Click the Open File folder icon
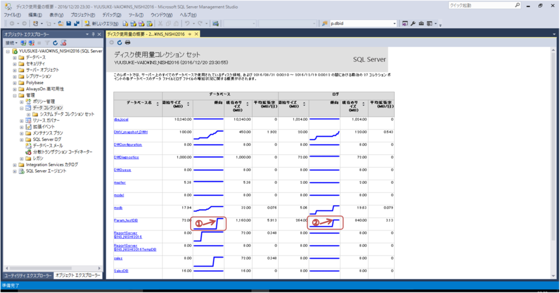560x293 pixels. (x=60, y=23)
